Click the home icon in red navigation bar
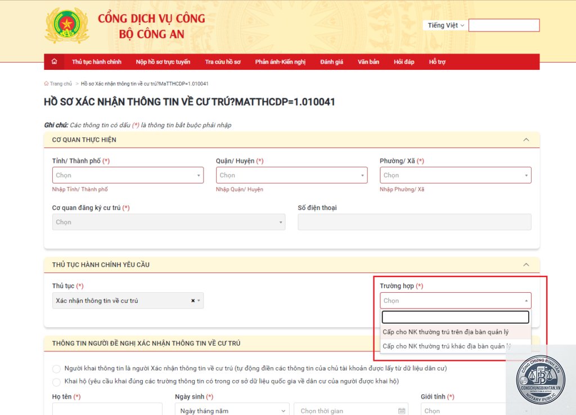This screenshot has height=415, width=576. [55, 62]
